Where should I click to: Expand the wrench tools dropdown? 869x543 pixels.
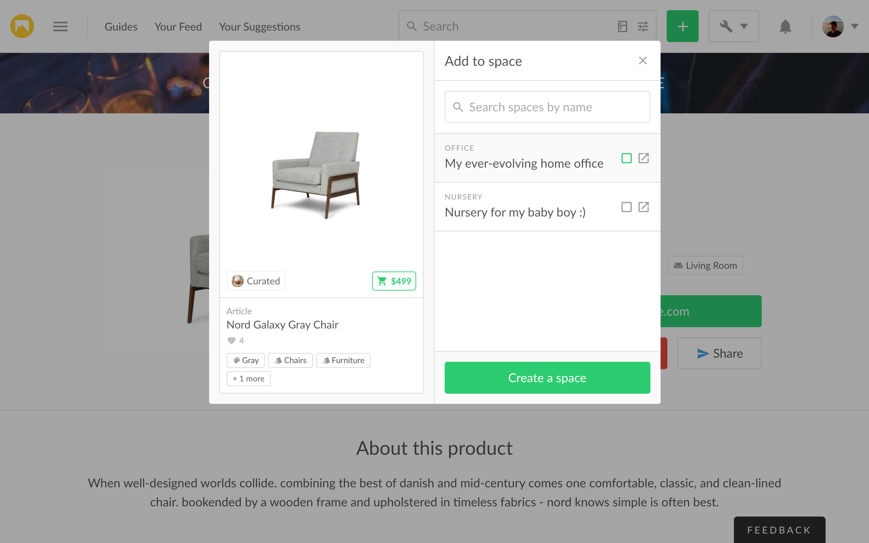pos(734,26)
